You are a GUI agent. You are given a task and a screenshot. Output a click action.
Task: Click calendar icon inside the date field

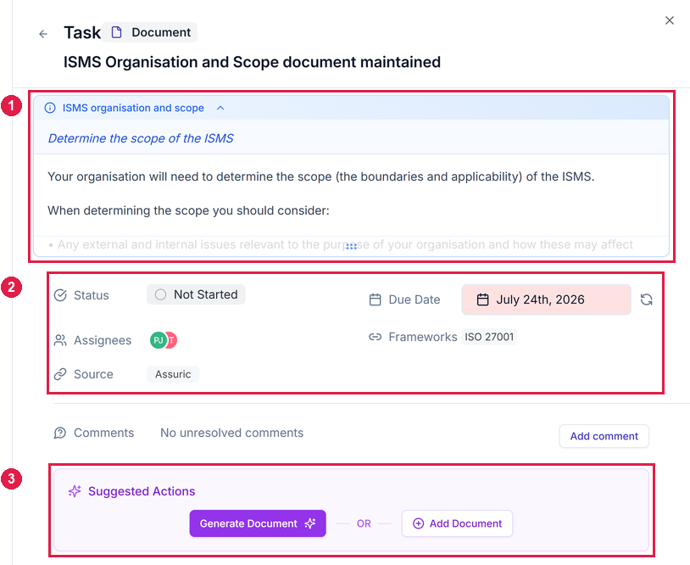[x=482, y=300]
